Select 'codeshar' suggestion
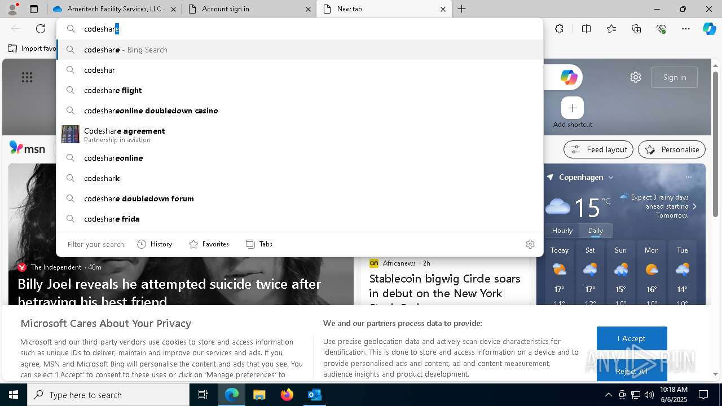The width and height of the screenshot is (722, 406). tap(300, 70)
